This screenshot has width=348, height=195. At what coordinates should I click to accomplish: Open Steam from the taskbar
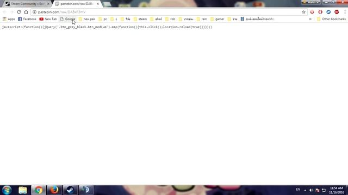pos(70,190)
